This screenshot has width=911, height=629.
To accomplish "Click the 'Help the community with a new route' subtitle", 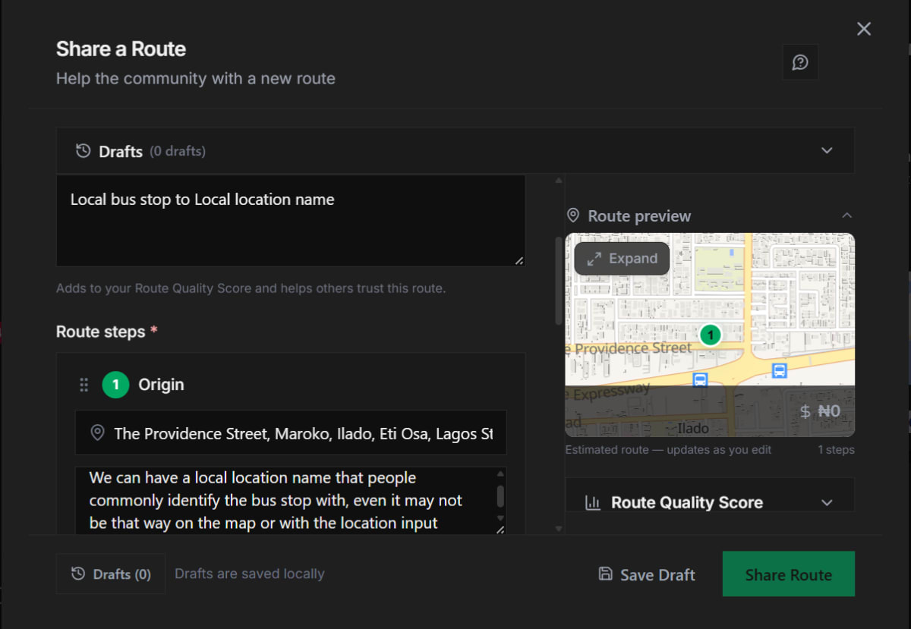I will tap(196, 78).
